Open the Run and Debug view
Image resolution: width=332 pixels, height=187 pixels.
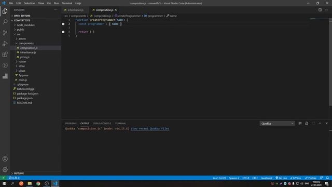tap(5, 44)
